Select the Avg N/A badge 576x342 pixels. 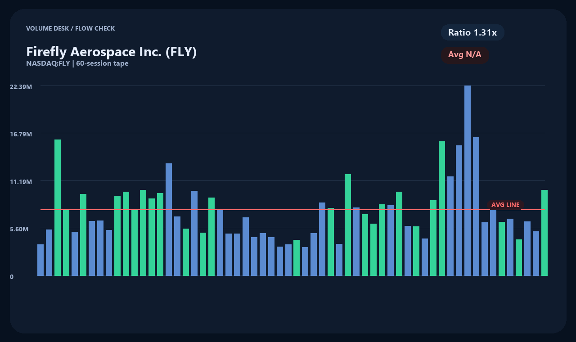tap(465, 55)
